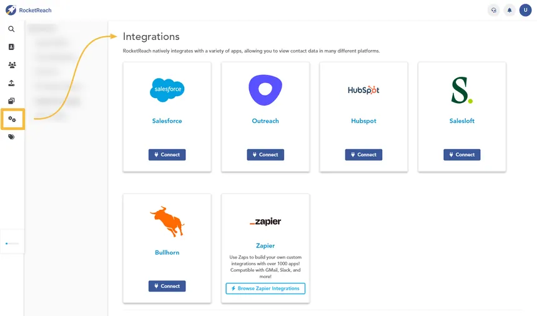Click the progress bar in the sidebar
Screen dimensions: 537x316
click(12, 243)
